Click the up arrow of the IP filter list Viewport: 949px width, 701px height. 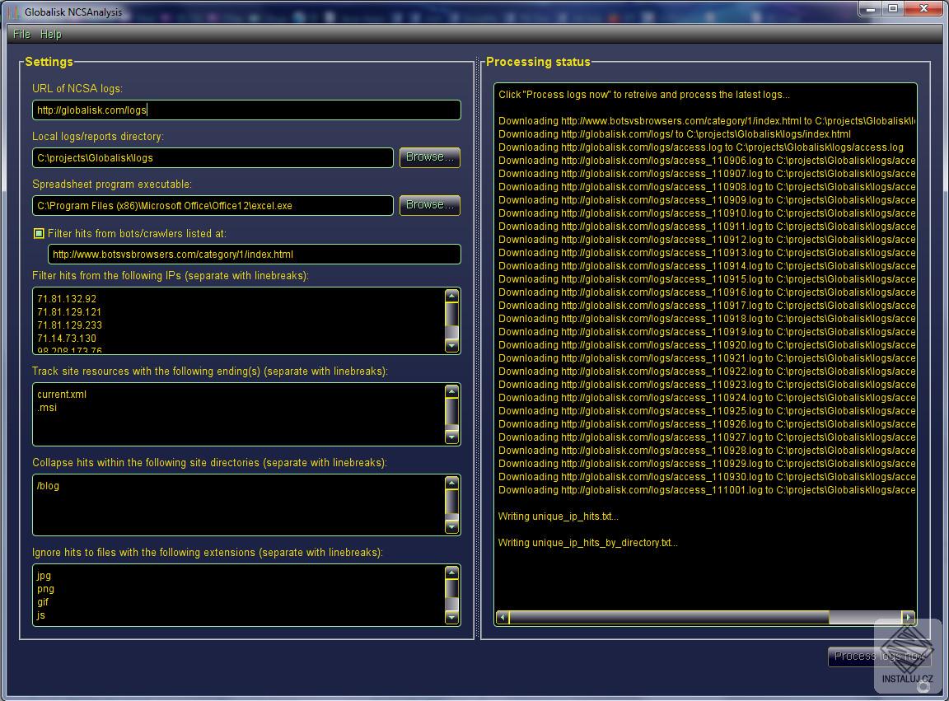451,296
